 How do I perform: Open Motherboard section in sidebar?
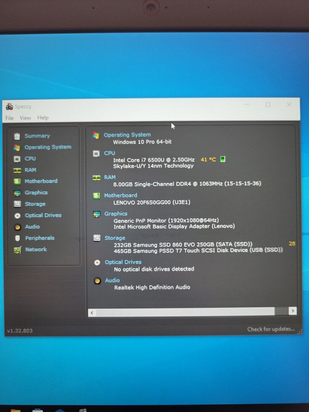tap(41, 181)
